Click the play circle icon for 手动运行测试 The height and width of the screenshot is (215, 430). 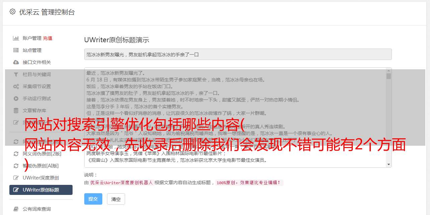coord(16,98)
